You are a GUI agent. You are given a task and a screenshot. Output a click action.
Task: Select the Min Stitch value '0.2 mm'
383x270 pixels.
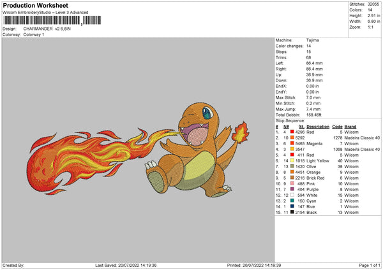click(313, 103)
